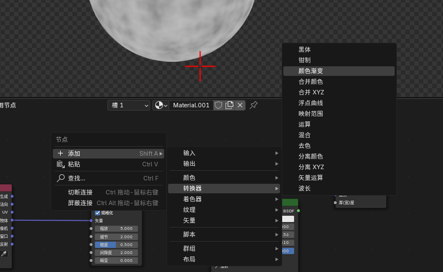Click the paste icon in node menu
This screenshot has height=272, width=443.
coord(61,164)
